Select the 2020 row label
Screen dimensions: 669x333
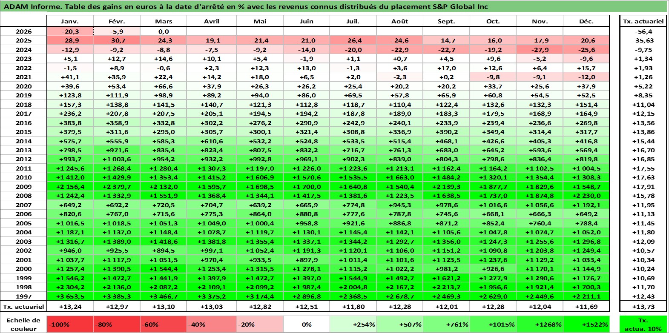[23, 86]
